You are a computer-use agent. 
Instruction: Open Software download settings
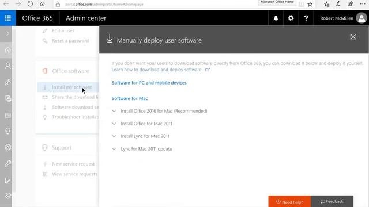[76, 108]
